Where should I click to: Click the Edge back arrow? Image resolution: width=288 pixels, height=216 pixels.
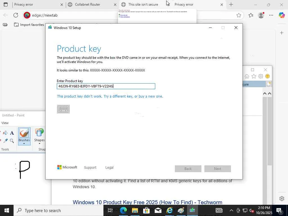6,15
